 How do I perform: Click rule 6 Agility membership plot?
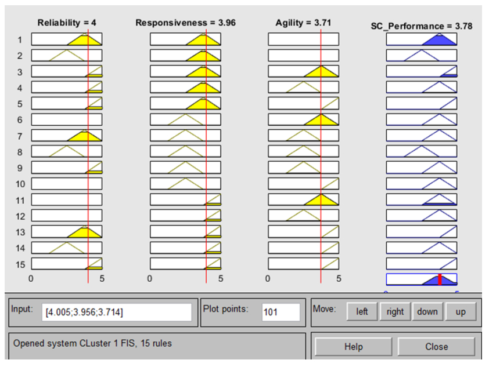[303, 119]
